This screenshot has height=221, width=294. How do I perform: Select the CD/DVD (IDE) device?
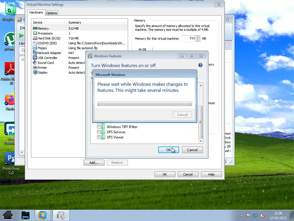pos(80,43)
